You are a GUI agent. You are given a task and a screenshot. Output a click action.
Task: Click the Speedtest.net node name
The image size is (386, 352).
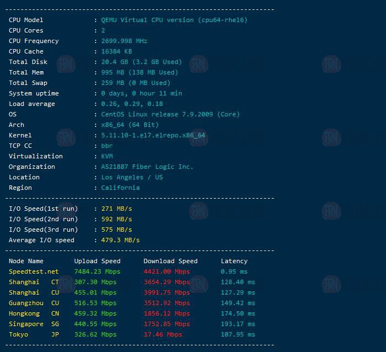(x=34, y=271)
